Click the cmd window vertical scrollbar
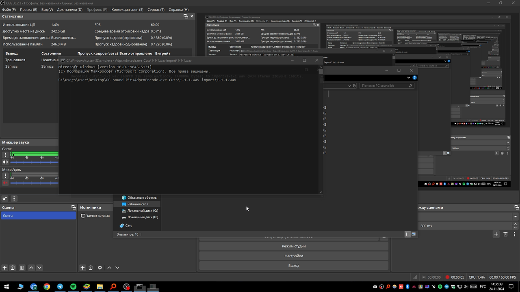Image resolution: width=520 pixels, height=292 pixels. tap(321, 130)
